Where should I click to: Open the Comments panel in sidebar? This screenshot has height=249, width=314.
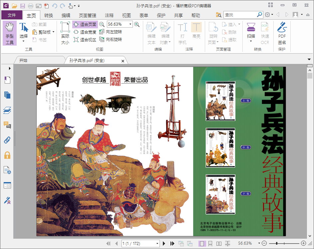click(x=7, y=125)
